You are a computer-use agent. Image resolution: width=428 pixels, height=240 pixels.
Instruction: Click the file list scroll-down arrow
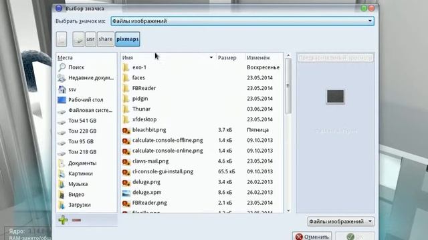(x=288, y=211)
